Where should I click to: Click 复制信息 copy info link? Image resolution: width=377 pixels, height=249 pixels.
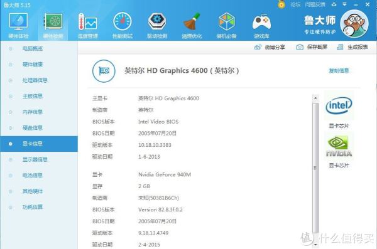tap(339, 71)
